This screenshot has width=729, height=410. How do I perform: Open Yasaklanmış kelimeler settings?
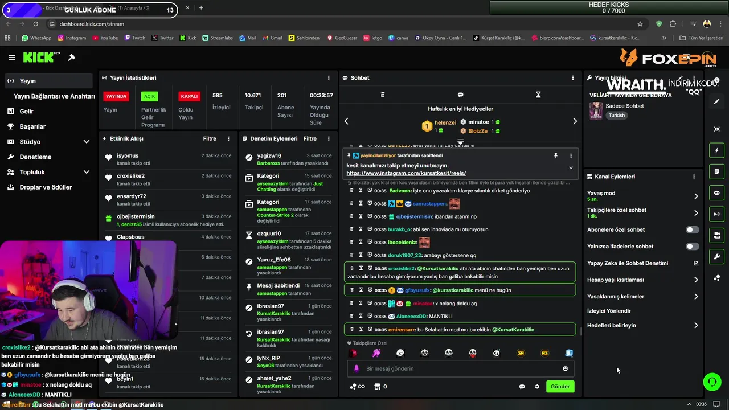(x=643, y=297)
